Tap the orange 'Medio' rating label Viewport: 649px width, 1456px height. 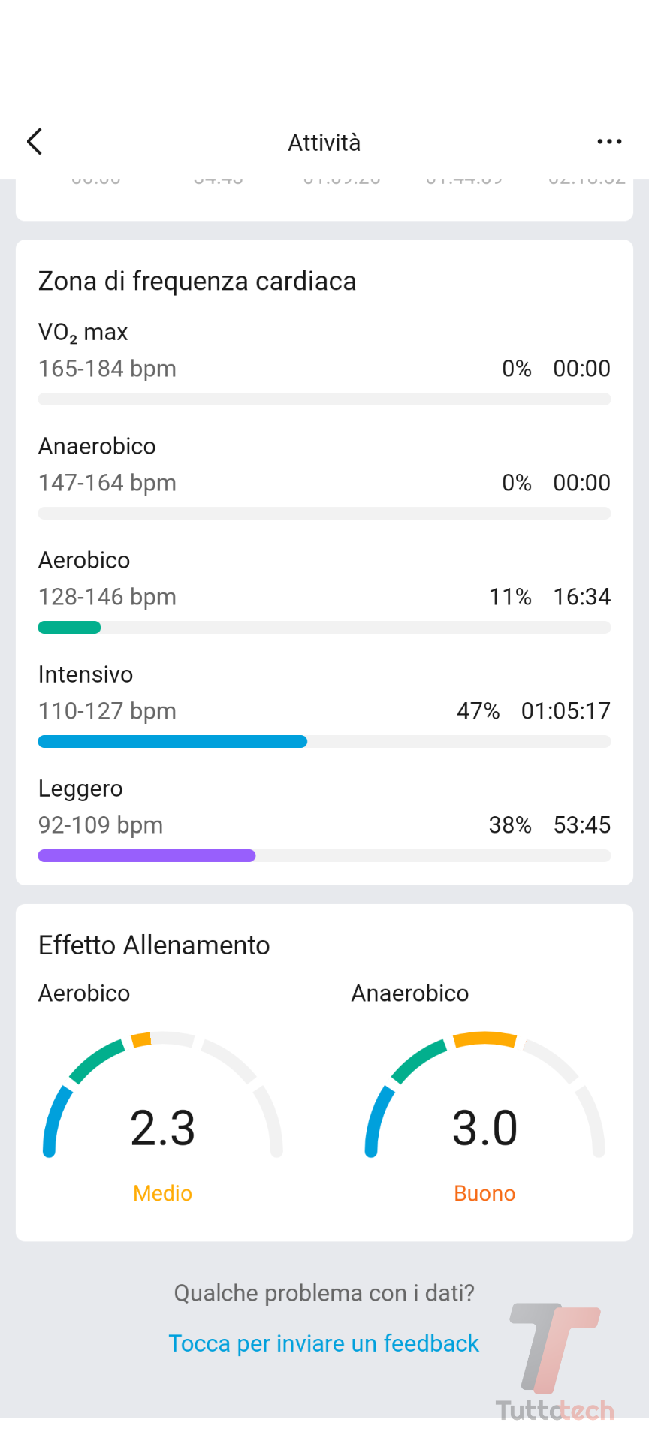[x=162, y=1193]
